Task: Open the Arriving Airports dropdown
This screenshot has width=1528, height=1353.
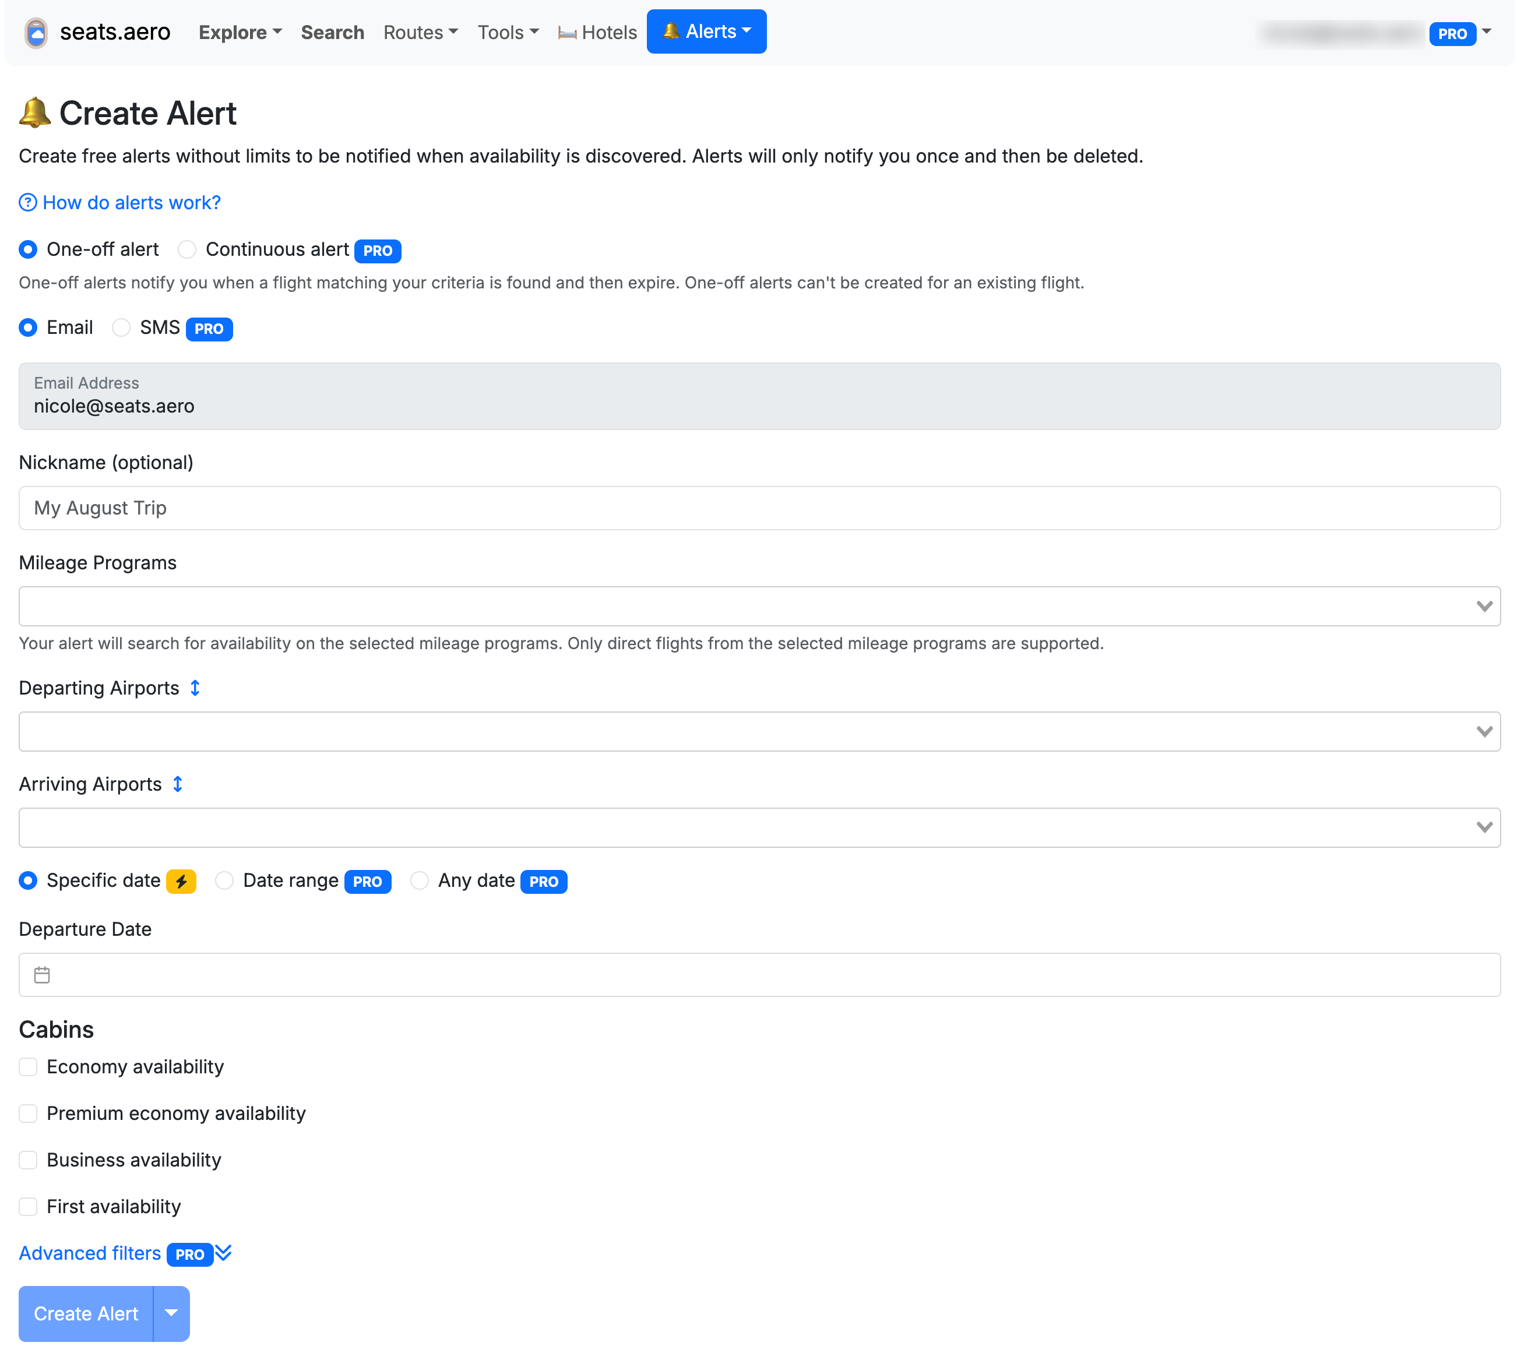Action: pos(759,827)
